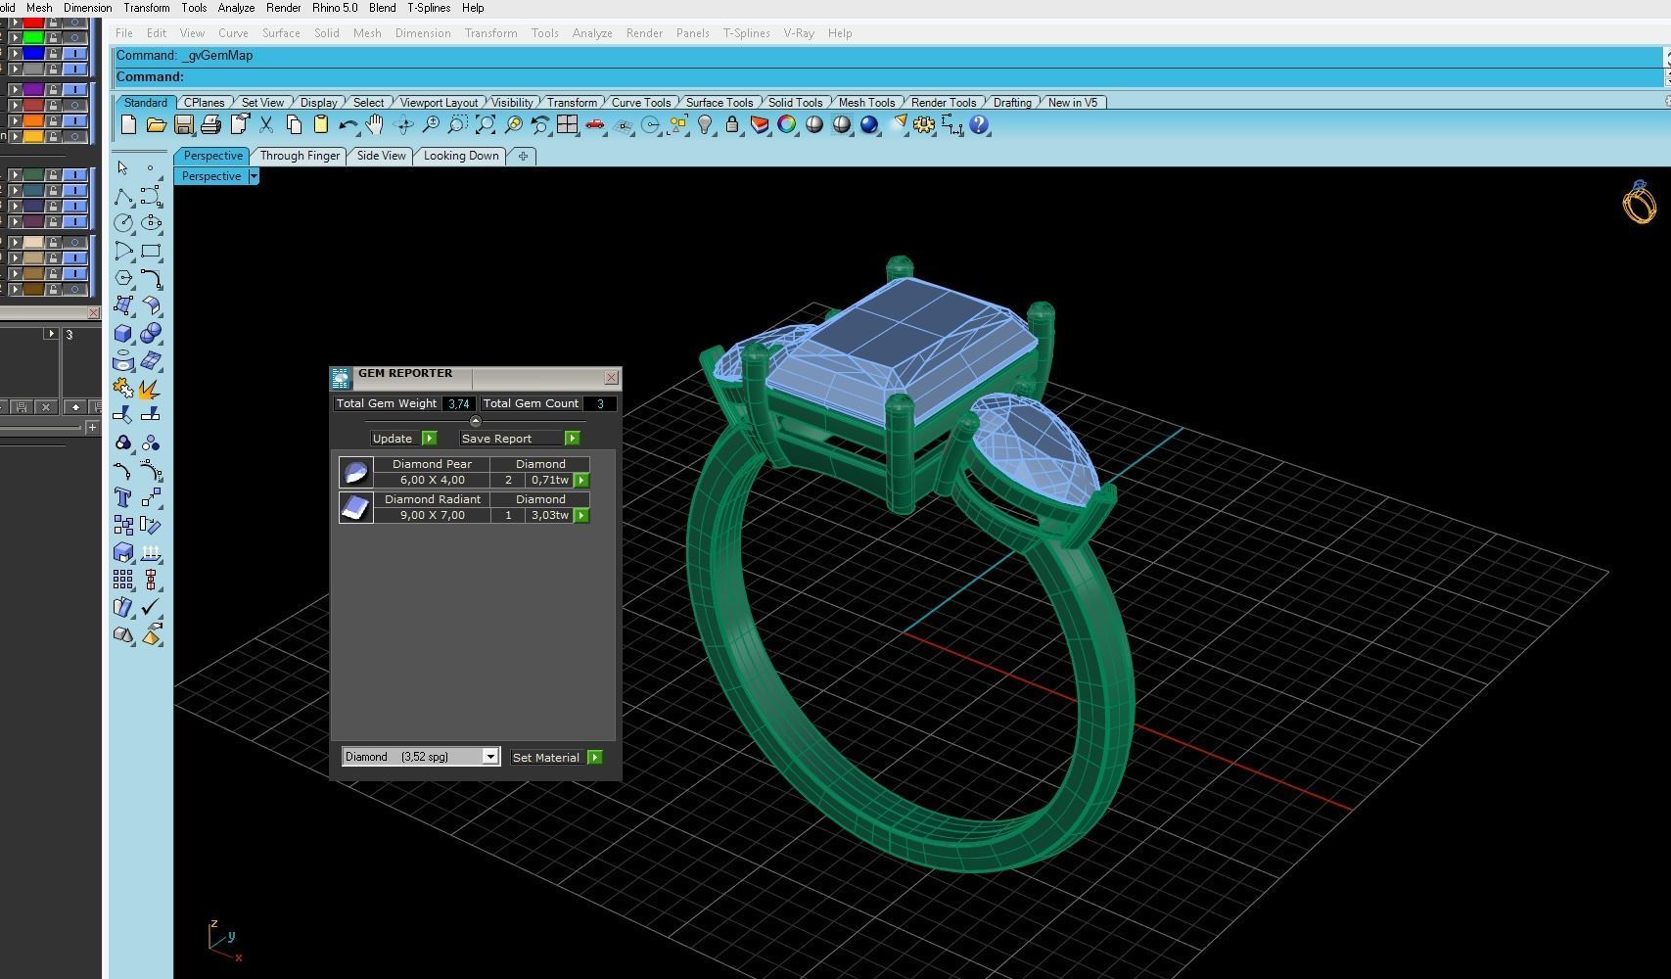Click Save Report in Gem Reporter
This screenshot has height=979, width=1671.
point(499,438)
